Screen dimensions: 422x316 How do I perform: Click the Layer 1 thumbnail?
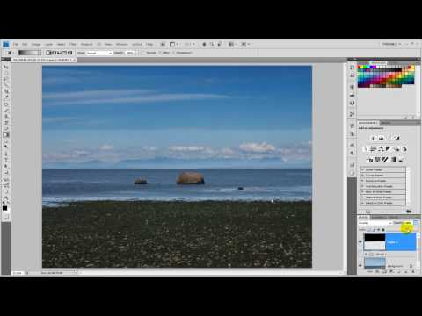(375, 241)
